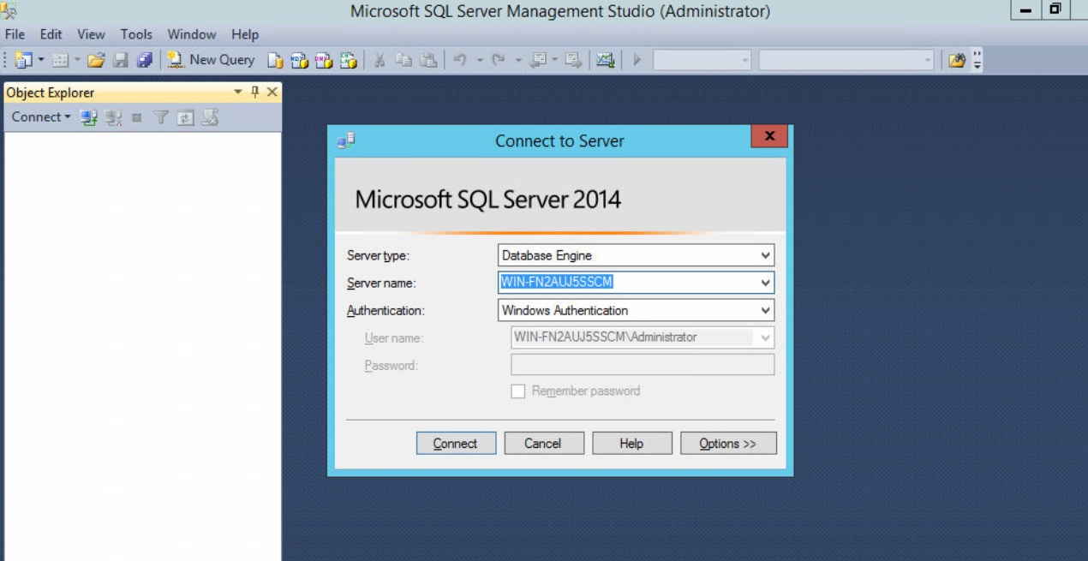
Task: Click the MDX Query icon
Action: [x=299, y=60]
